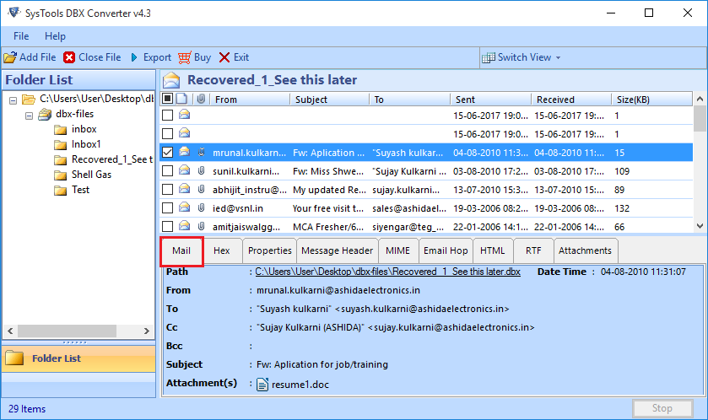Image resolution: width=708 pixels, height=420 pixels.
Task: Check the sunil.kulkarni email checkbox
Action: (x=168, y=171)
